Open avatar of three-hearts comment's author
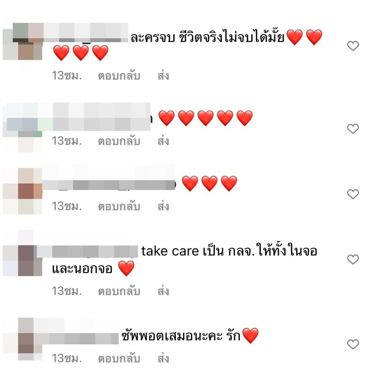Viewport: 380px width, 380px height. coord(23,191)
